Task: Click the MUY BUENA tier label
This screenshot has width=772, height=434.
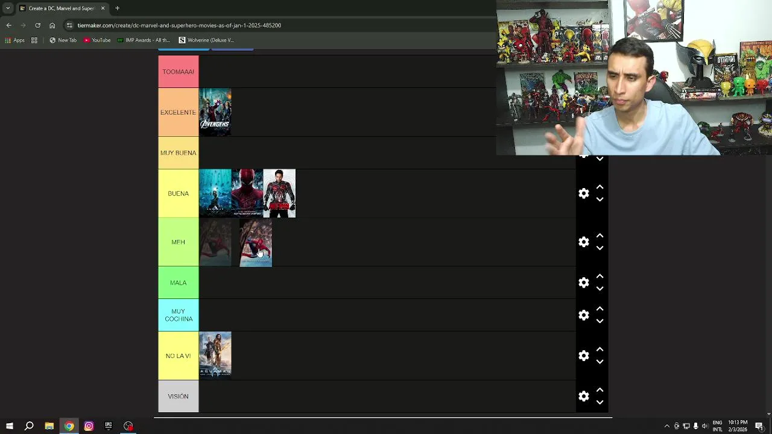Action: 179,153
